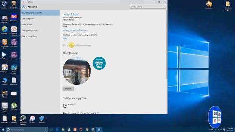Click the Accounts gear icon in header
Image resolution: width=235 pixels, height=132 pixels.
tap(23, 7)
